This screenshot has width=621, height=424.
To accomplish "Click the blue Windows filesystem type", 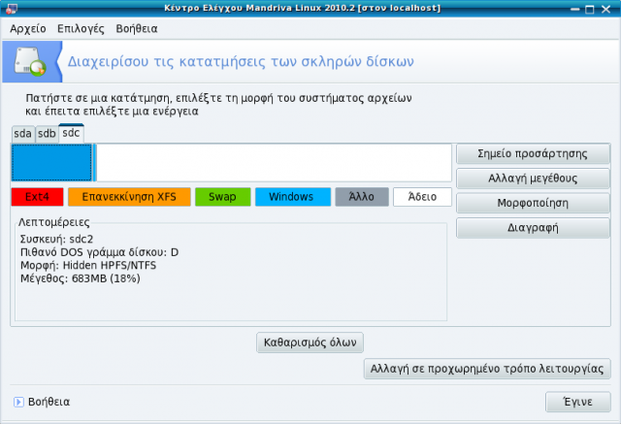I will click(x=293, y=197).
